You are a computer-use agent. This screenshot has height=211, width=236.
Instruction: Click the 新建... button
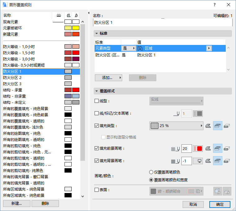point(17,204)
